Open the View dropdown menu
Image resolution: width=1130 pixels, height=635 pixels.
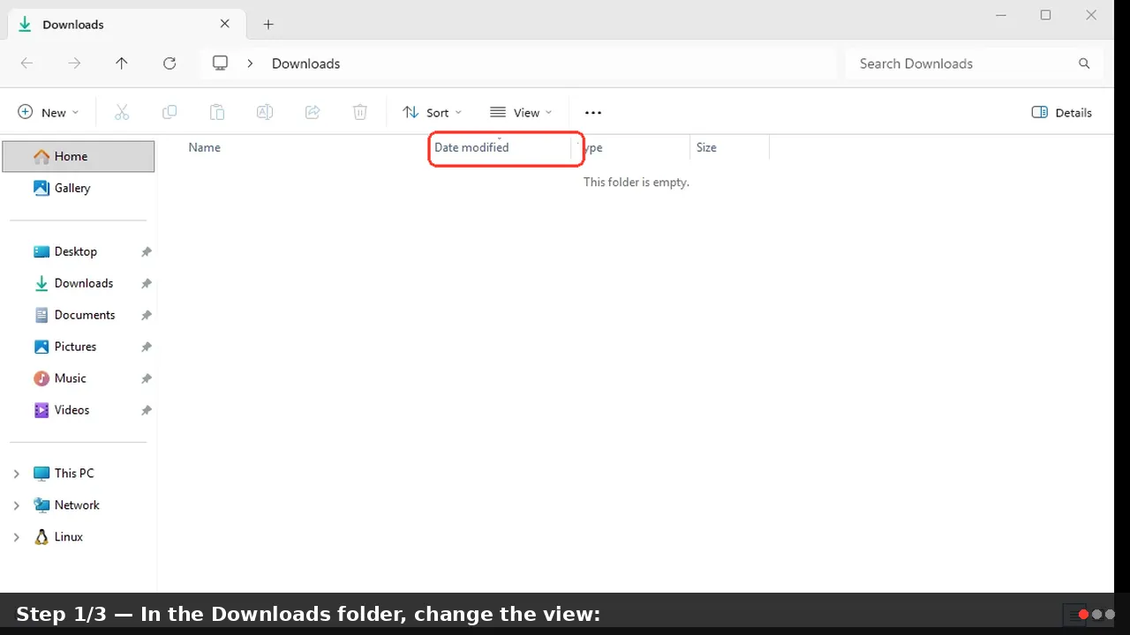pyautogui.click(x=521, y=112)
